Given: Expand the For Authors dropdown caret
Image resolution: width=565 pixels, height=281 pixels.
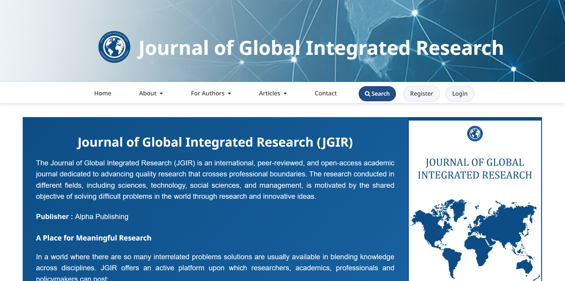Looking at the screenshot, I should pos(229,94).
